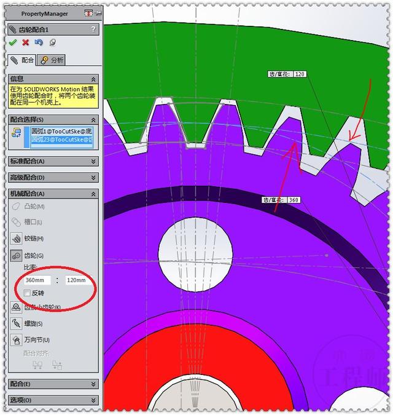Viewport: 393px width, 415px height.
Task: Toggle the 反转 reverse checkbox
Action: click(x=27, y=293)
